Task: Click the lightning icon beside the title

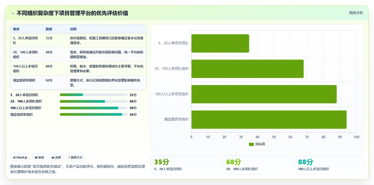Action: point(13,13)
